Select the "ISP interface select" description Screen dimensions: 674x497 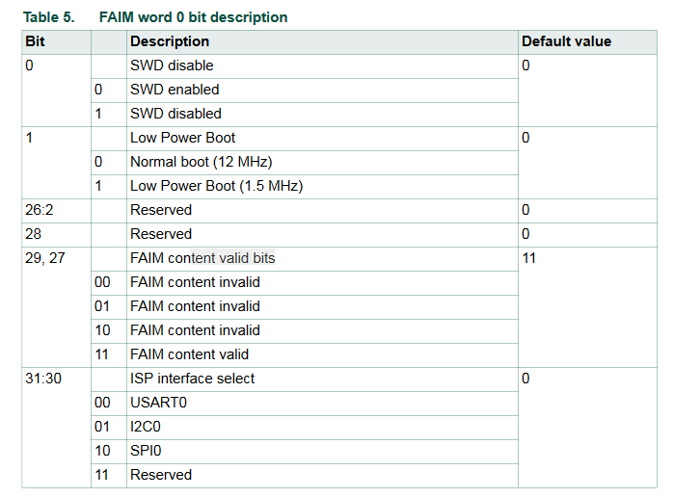coord(193,379)
